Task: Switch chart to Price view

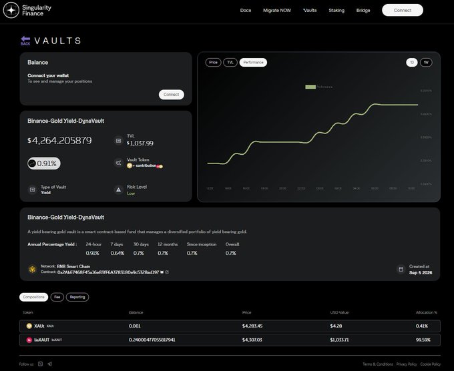Action: (x=213, y=62)
